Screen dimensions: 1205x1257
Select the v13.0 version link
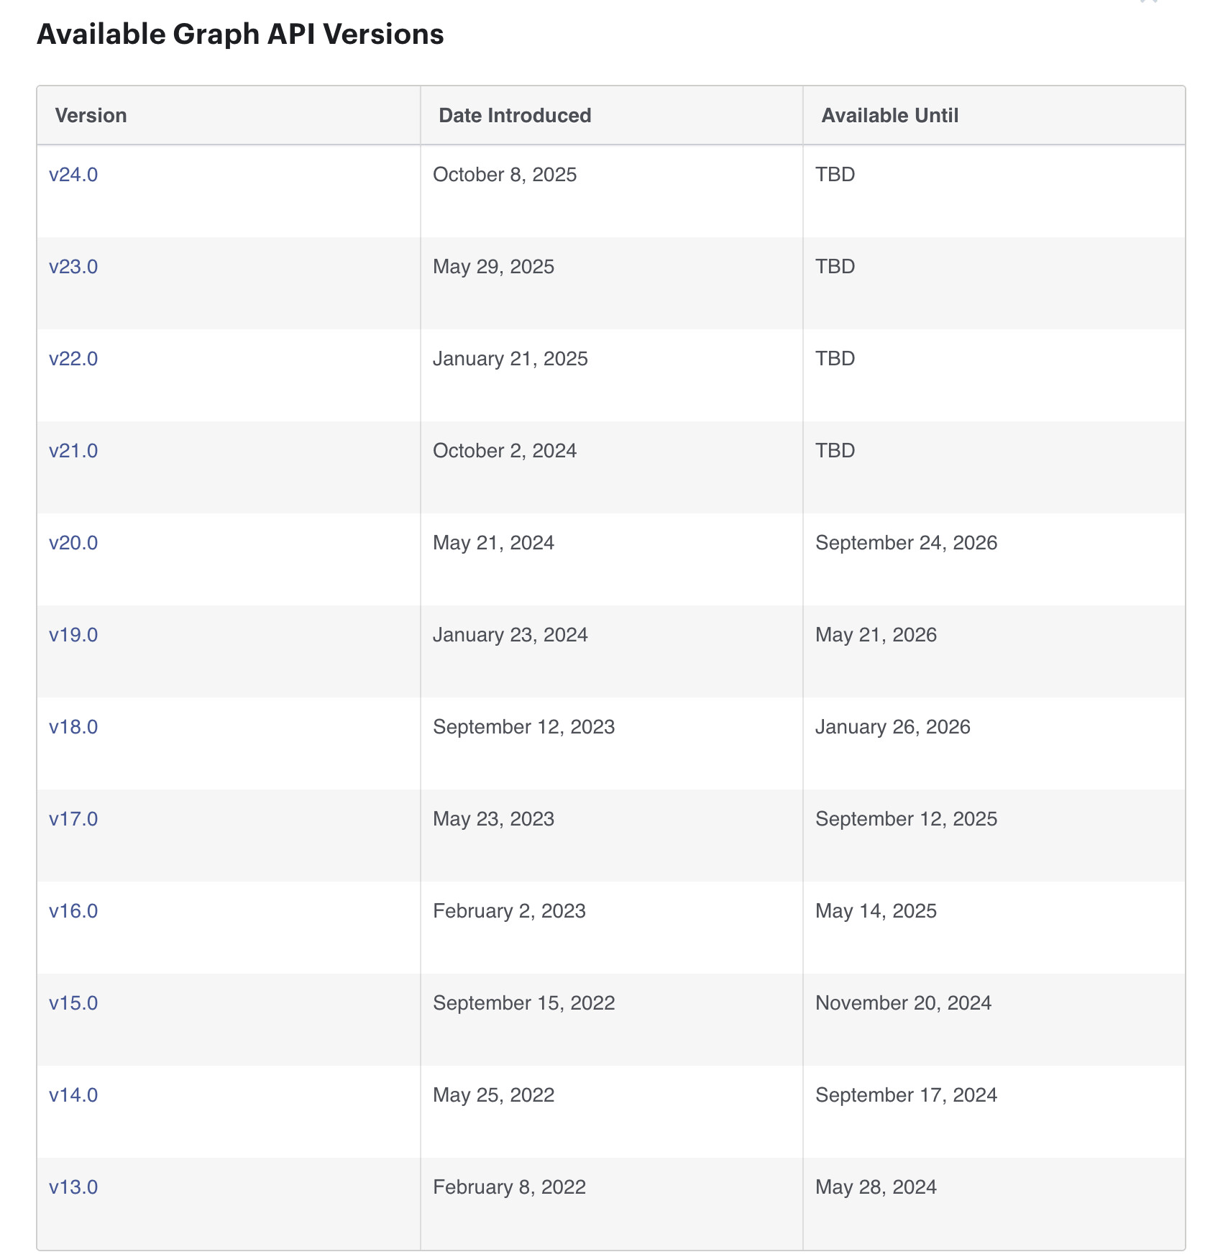point(73,1187)
